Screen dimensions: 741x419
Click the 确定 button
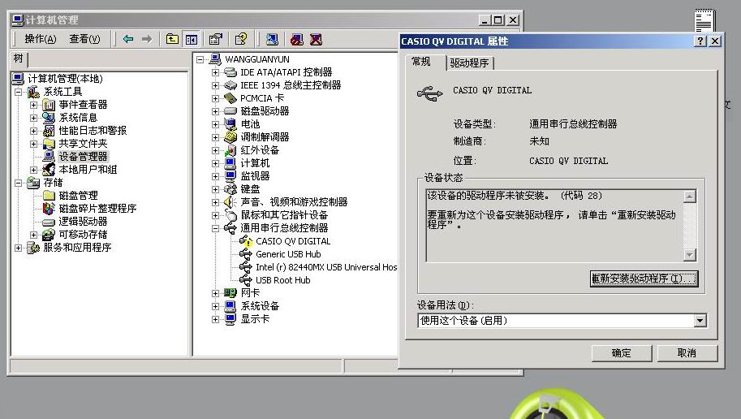(x=622, y=353)
